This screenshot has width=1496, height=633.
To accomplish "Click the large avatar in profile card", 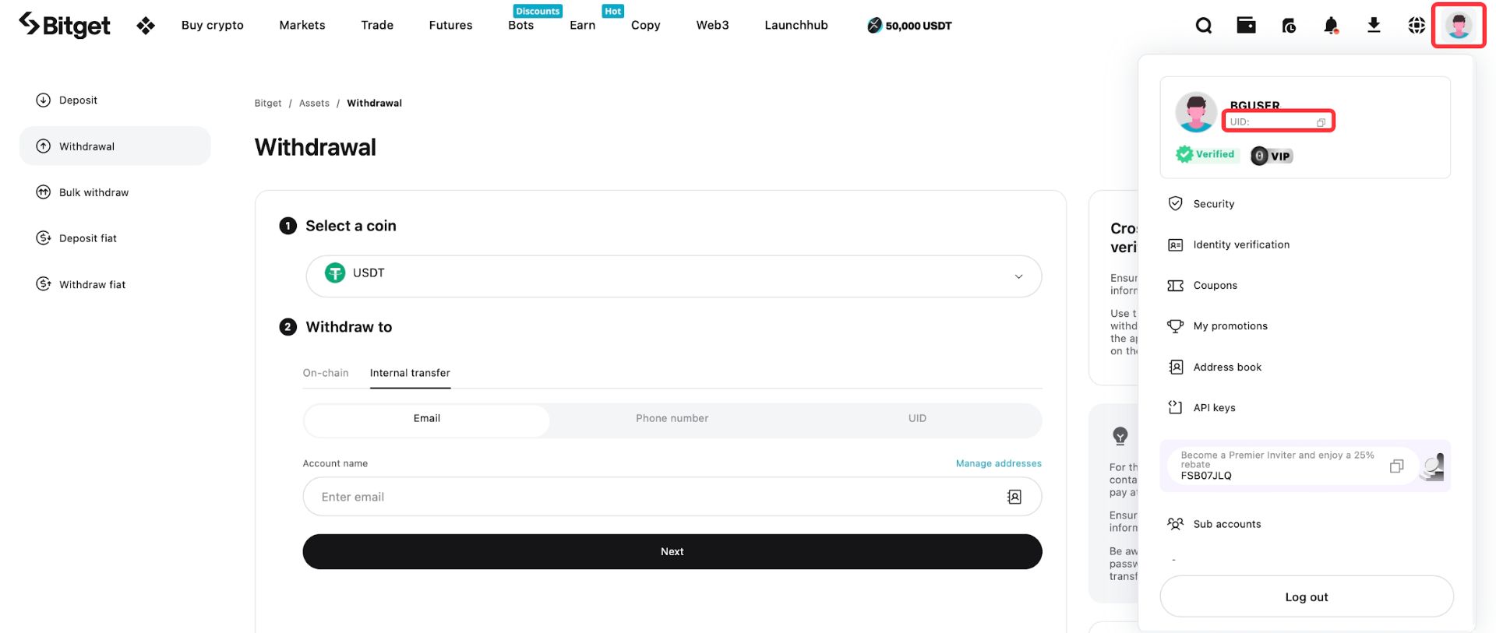I will (1196, 112).
